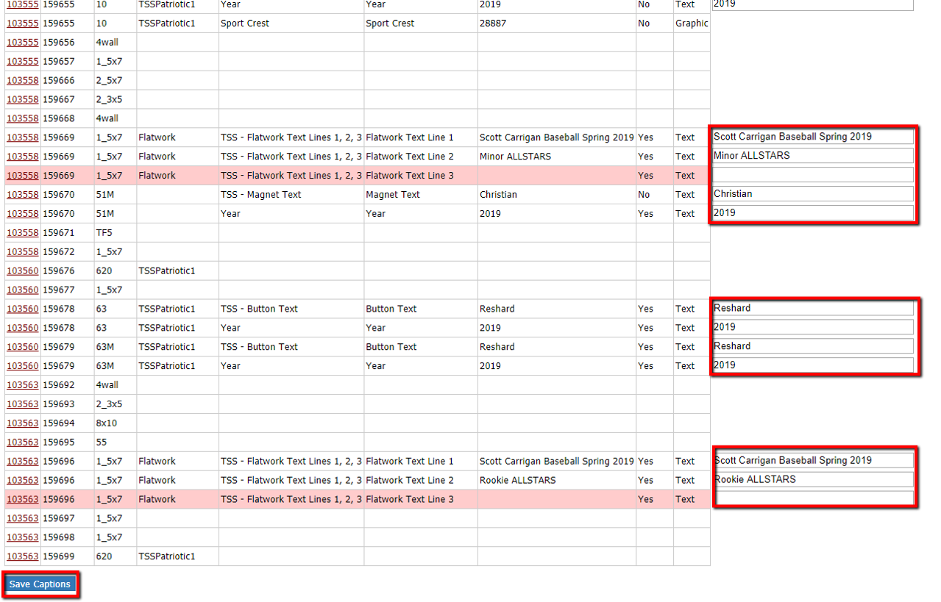Screen dimensions: 941x602
Task: Click the Save Captions button
Action: tap(39, 584)
